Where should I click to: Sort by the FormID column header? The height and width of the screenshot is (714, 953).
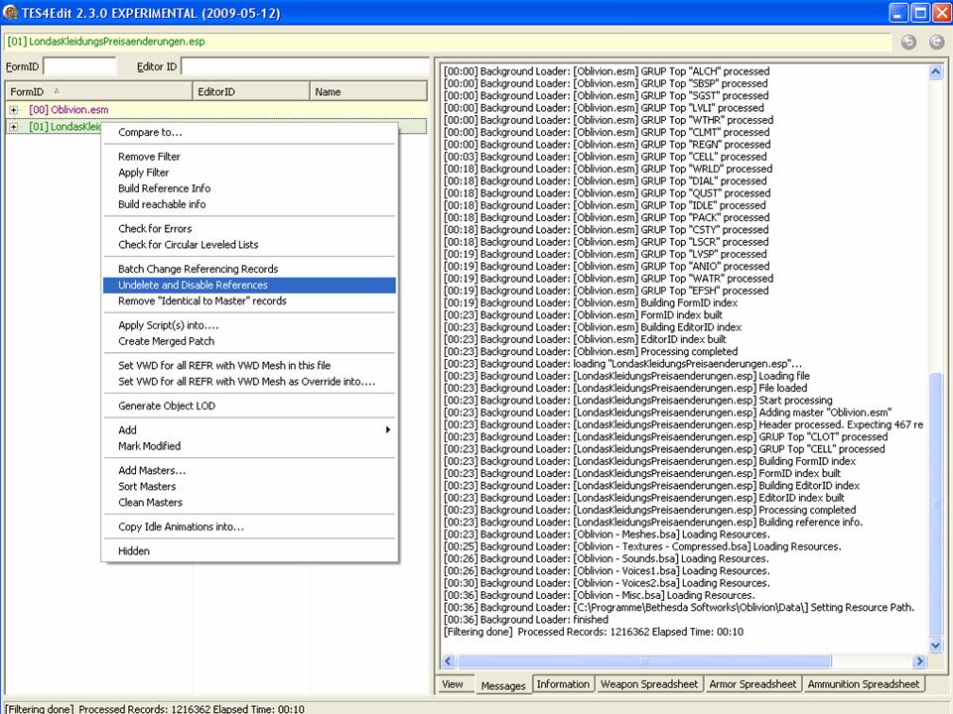tap(98, 91)
